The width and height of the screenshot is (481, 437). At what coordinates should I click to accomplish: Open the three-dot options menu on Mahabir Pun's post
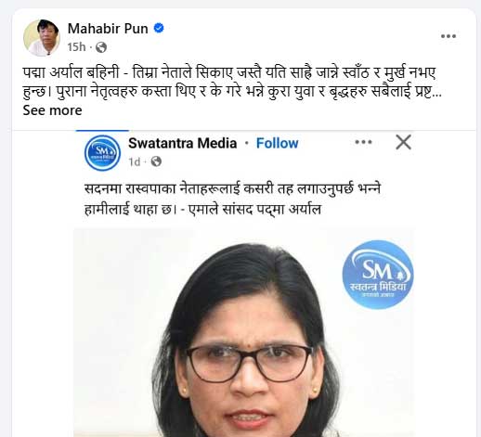[448, 36]
